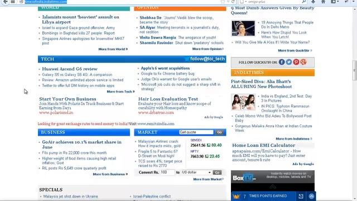The width and height of the screenshot is (357, 201).
Task: Open the downloads arrow icon
Action: [x=313, y=2]
